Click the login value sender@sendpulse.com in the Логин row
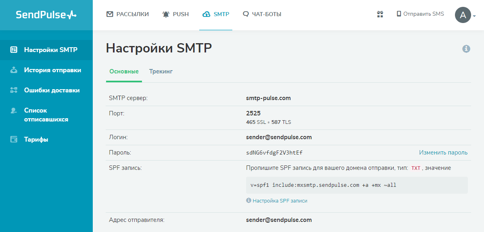Image resolution: width=484 pixels, height=232 pixels. point(279,137)
